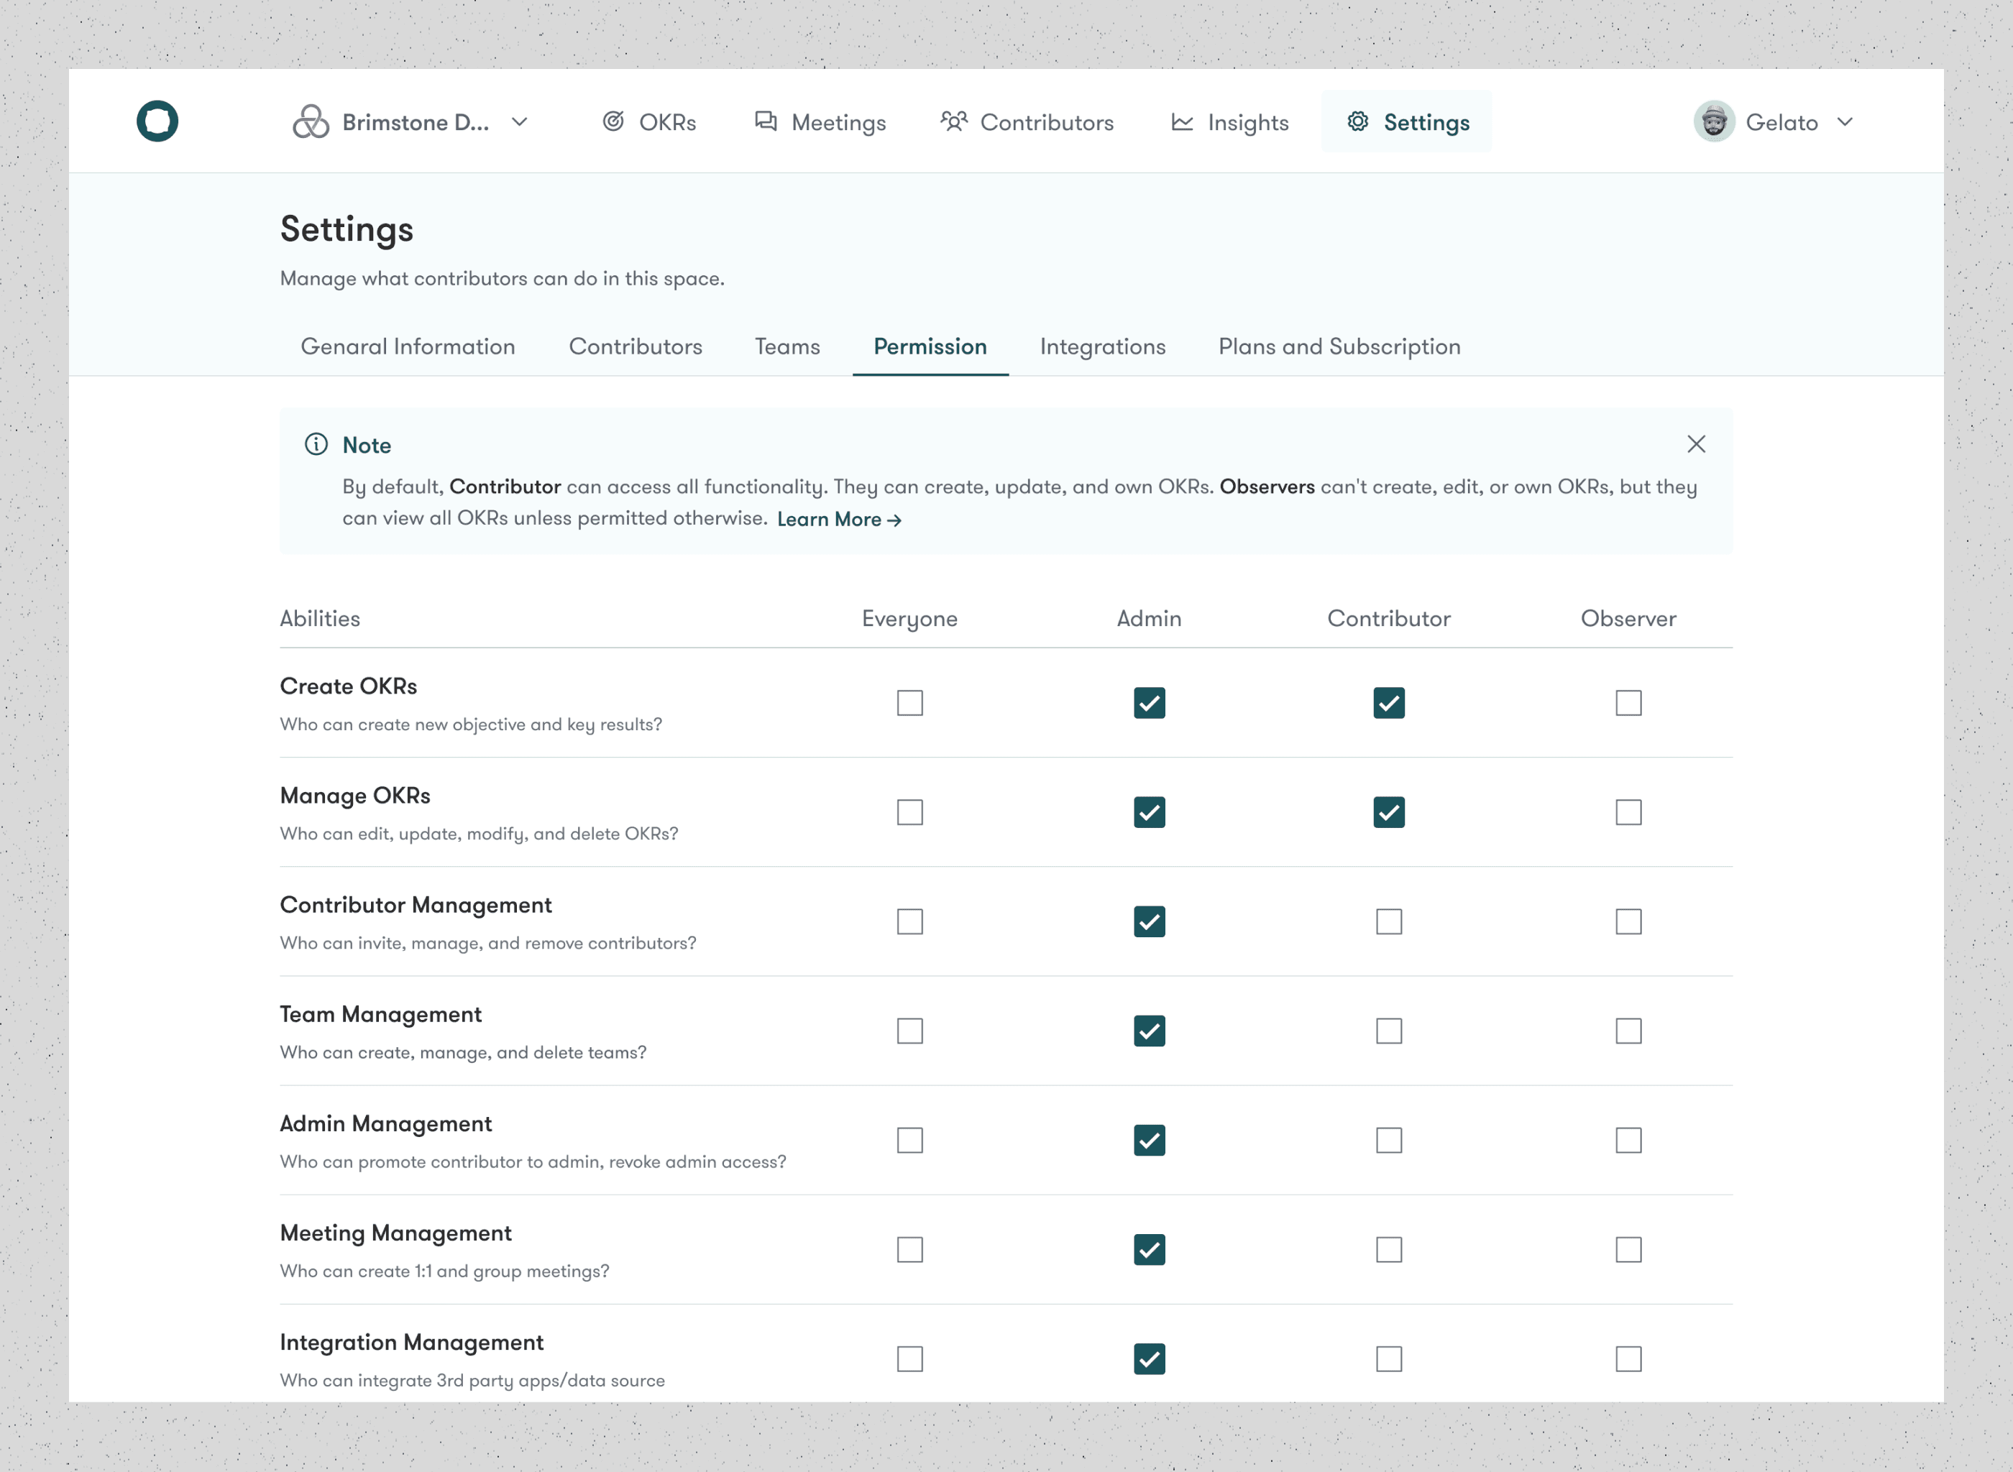Switch to the Integrations tab
This screenshot has height=1472, width=2013.
click(x=1102, y=346)
